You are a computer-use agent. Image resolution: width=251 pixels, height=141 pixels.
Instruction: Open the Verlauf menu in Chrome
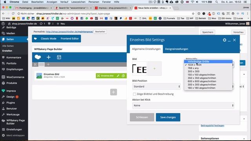tap(64, 2)
